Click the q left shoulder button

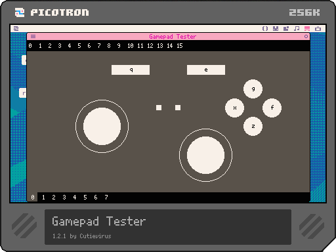(x=131, y=70)
